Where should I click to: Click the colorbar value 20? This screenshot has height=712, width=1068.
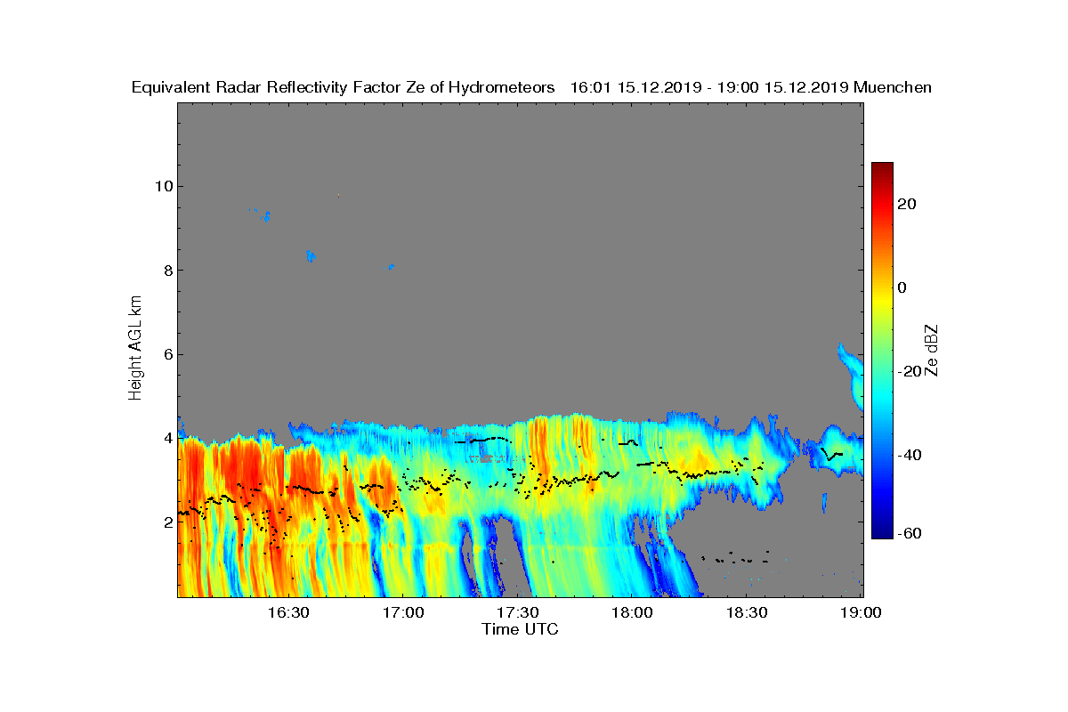coord(908,204)
